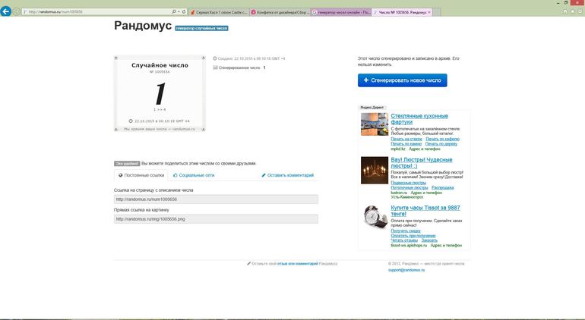Click the kitchen backsplash ad image
Image resolution: width=585 pixels, height=320 pixels.
point(374,124)
